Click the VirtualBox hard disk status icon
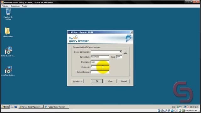 coord(159,110)
